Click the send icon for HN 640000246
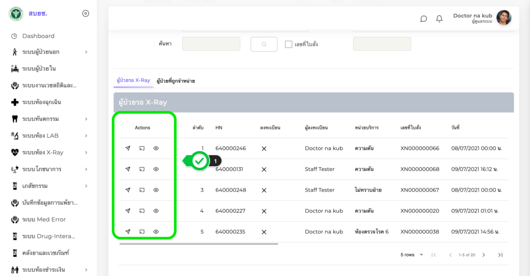 [128, 149]
